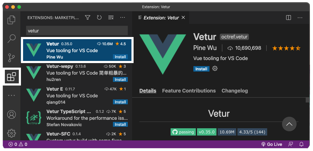Screen dimensions: 313x151
Task: Open problems panel via errors and warnings
Action: pyautogui.click(x=18, y=144)
